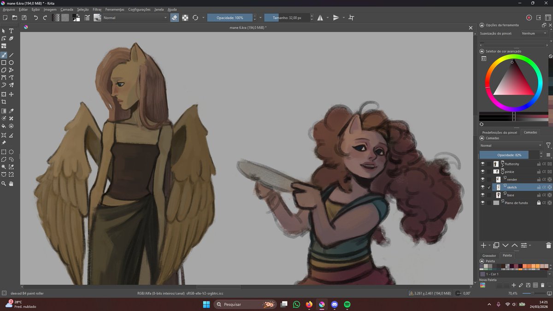The image size is (553, 311).
Task: Adjust layer Opacidade 82% slider
Action: 509,155
